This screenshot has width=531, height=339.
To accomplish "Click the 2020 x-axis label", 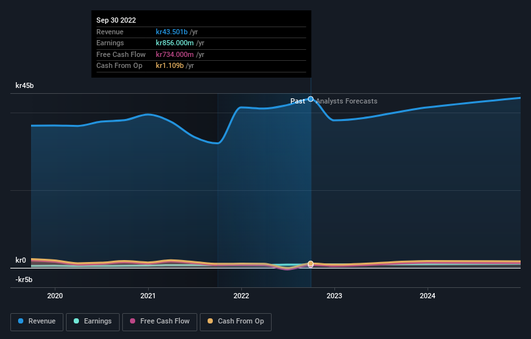I will [x=55, y=296].
